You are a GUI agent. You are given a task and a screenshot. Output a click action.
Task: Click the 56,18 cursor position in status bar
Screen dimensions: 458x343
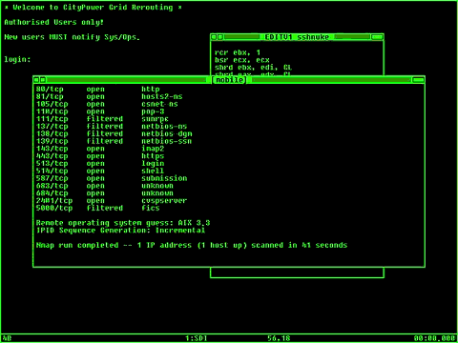coord(279,338)
